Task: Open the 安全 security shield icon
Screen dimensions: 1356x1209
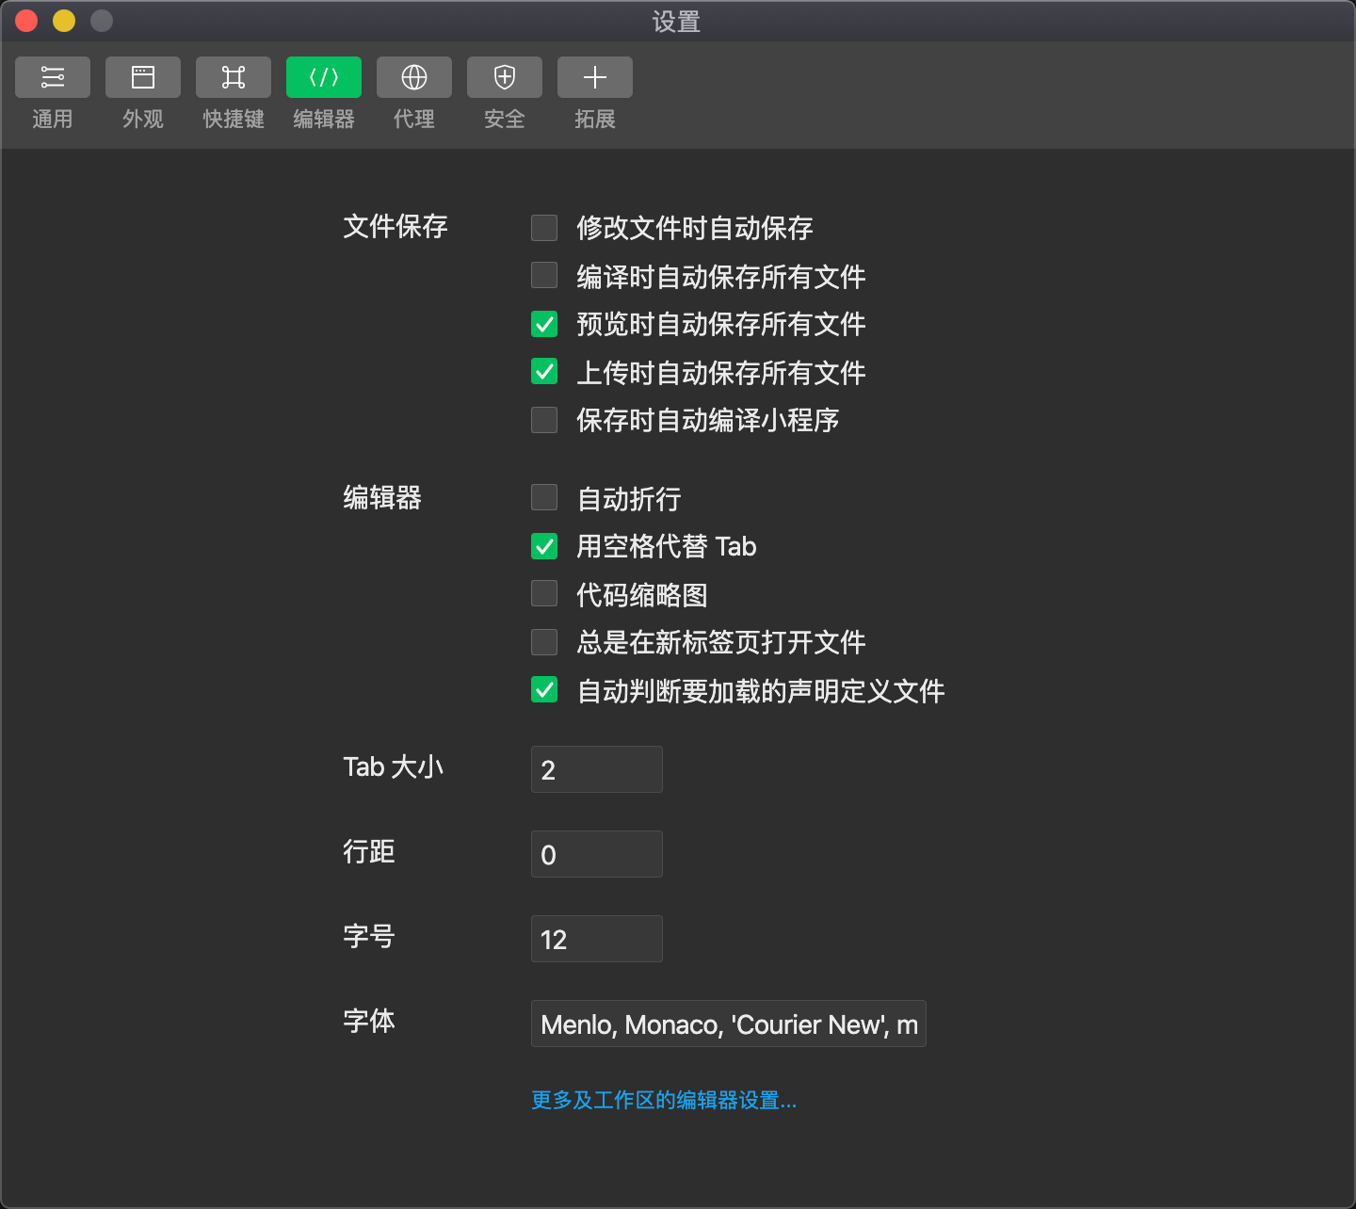Action: pyautogui.click(x=505, y=77)
